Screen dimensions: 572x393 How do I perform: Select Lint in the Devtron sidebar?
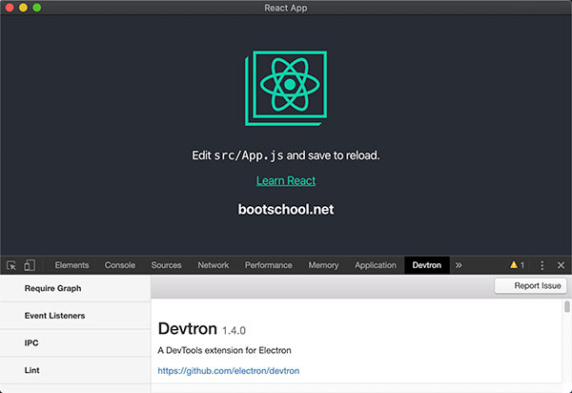[75, 370]
